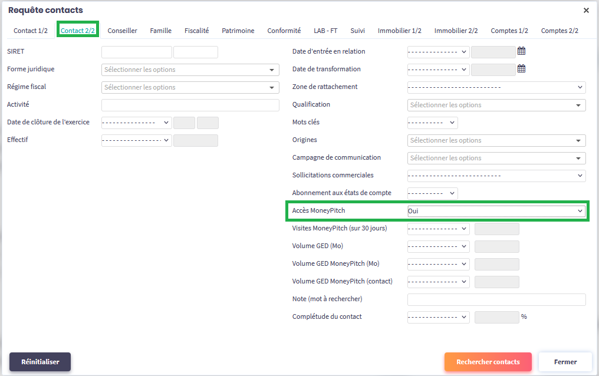The image size is (599, 376).
Task: Open the Régime fiscal options list
Action: [x=190, y=87]
